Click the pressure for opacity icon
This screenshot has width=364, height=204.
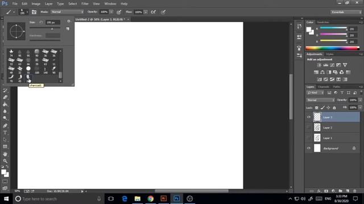pyautogui.click(x=119, y=12)
